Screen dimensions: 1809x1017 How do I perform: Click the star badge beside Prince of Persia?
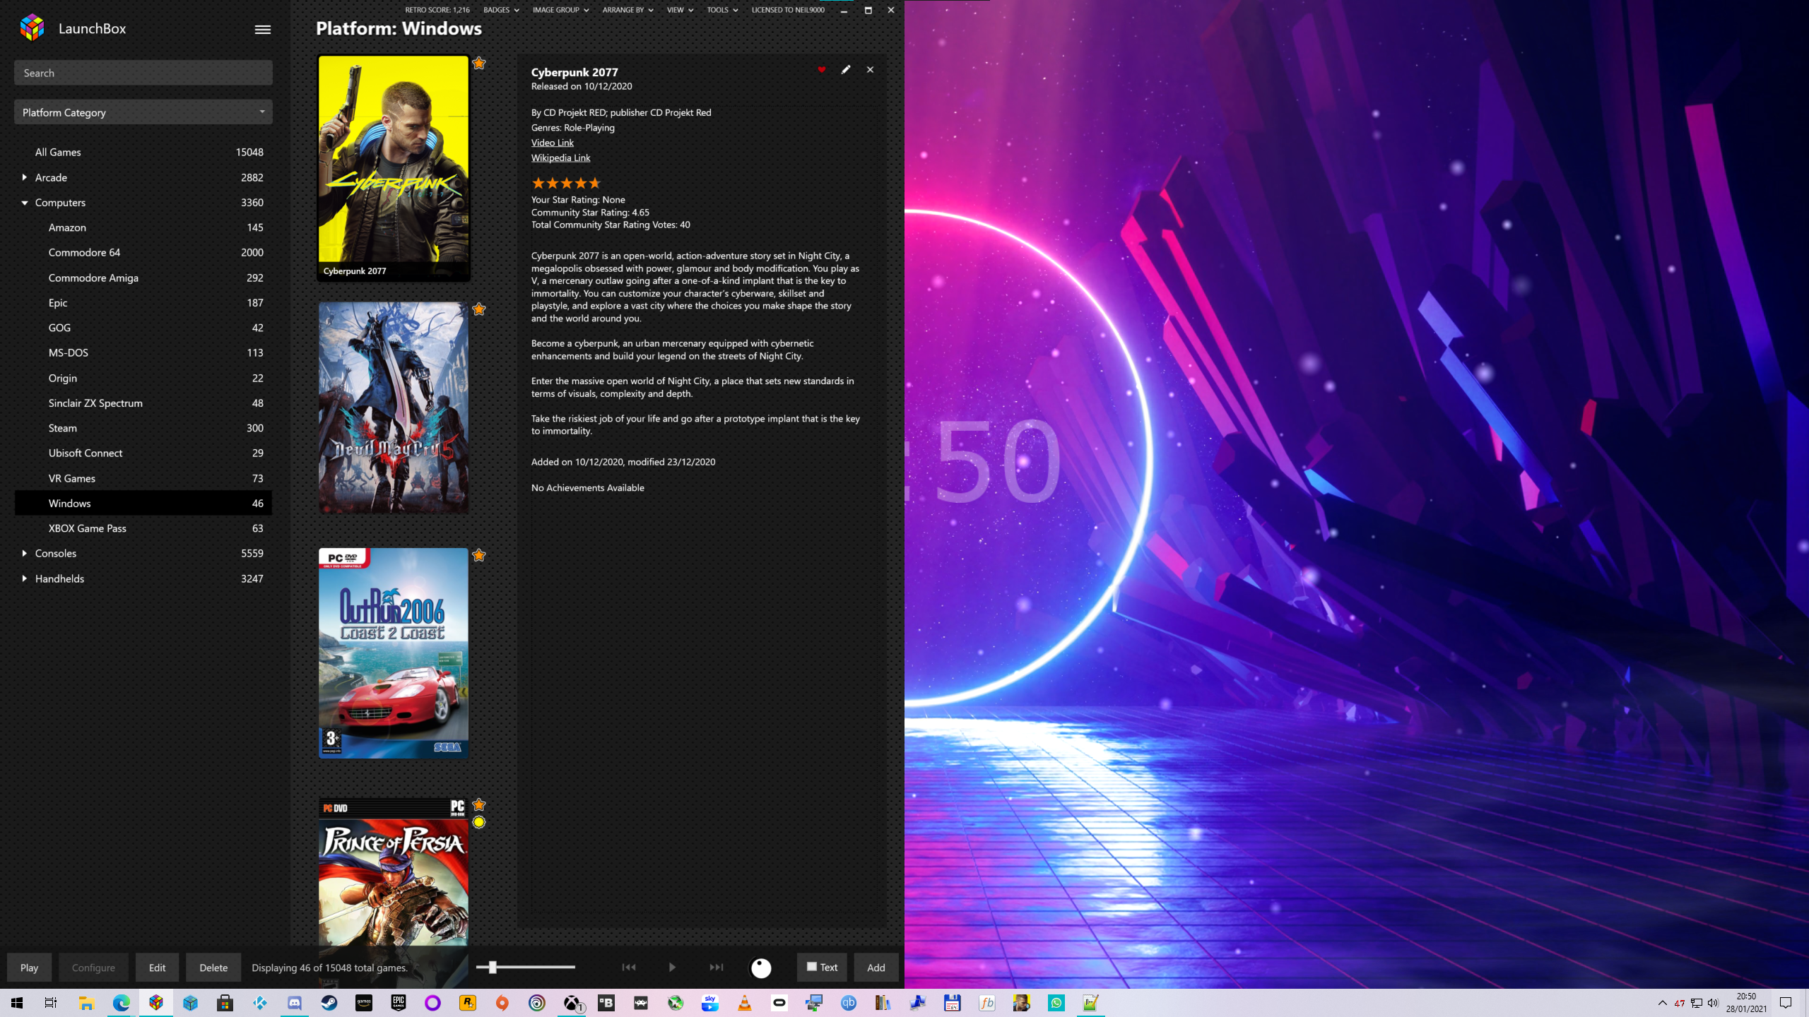coord(479,804)
